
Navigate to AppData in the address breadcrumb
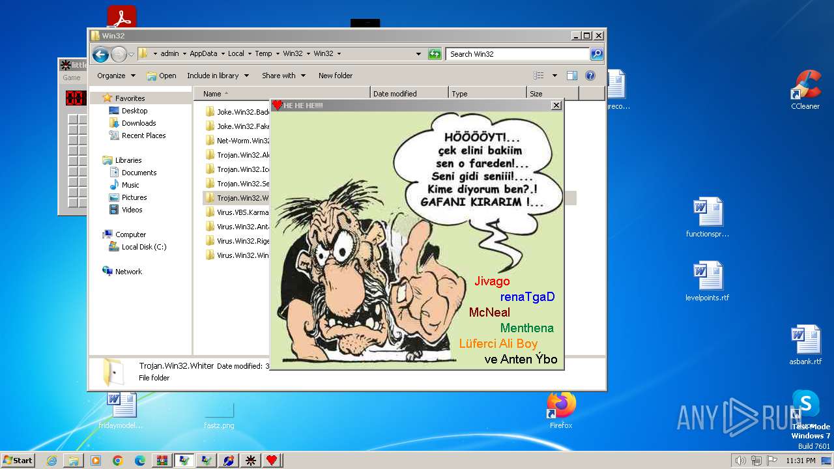tap(203, 54)
